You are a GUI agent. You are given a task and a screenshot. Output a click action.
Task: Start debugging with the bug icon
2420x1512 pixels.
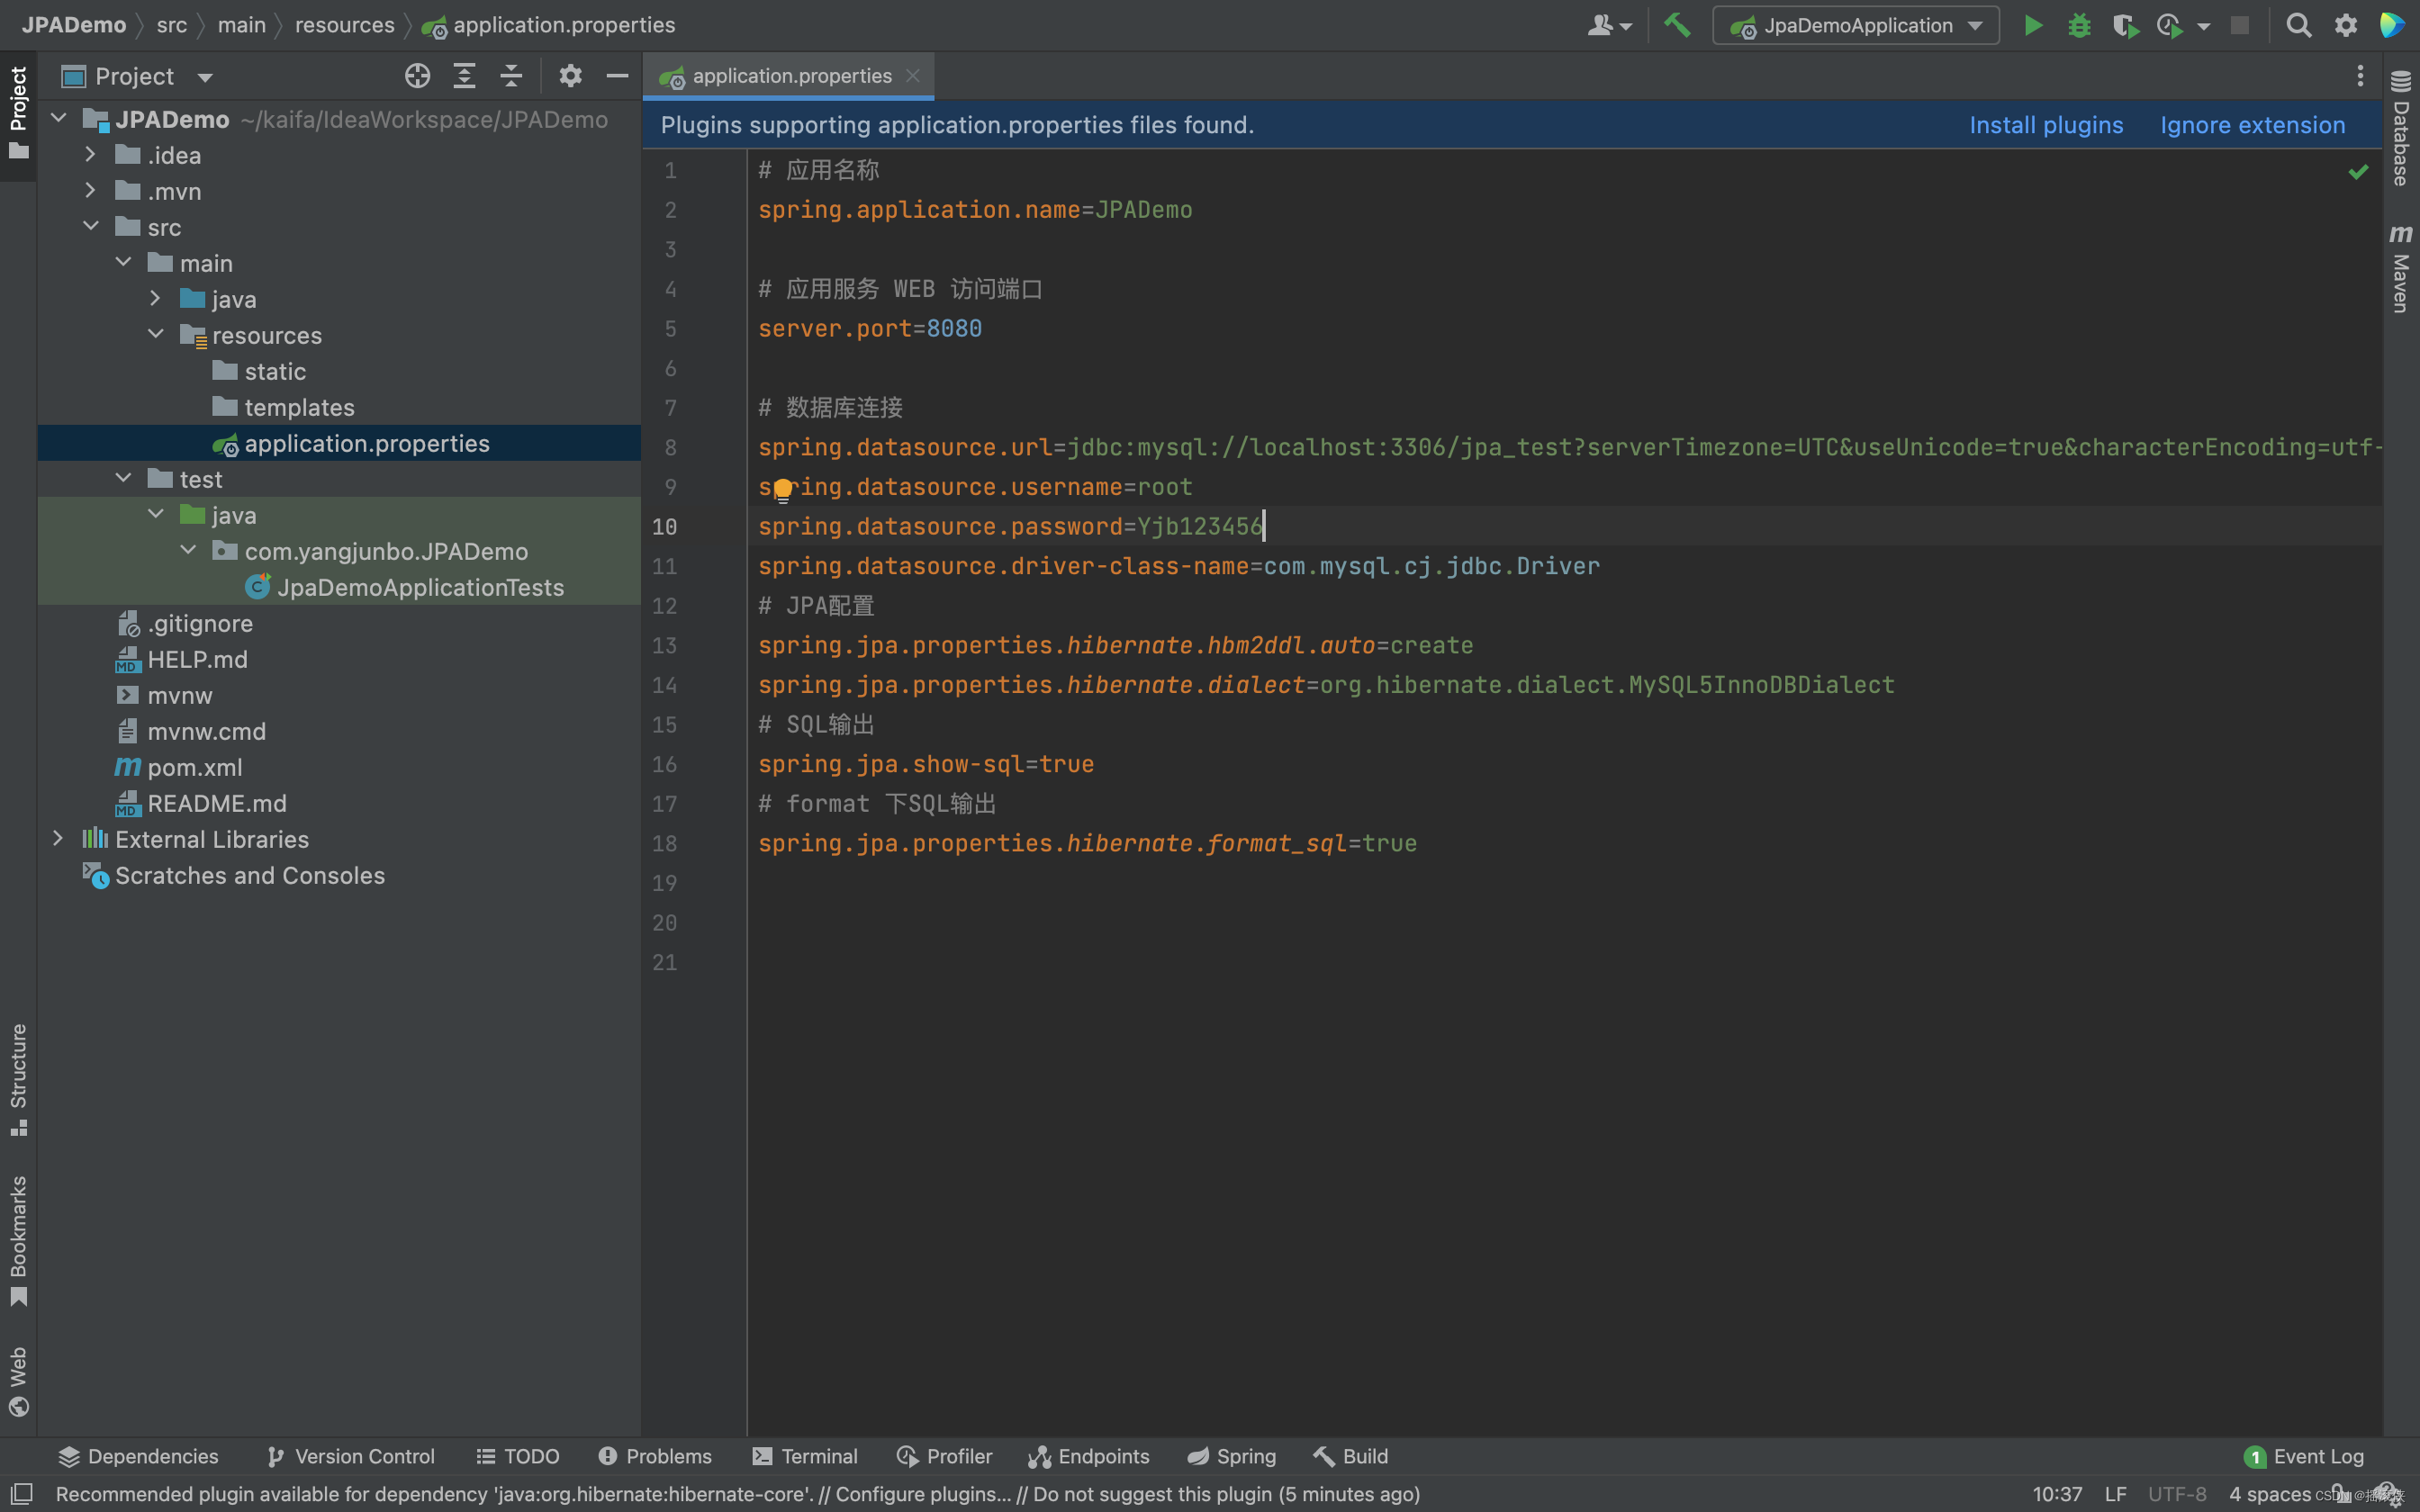point(2079,25)
